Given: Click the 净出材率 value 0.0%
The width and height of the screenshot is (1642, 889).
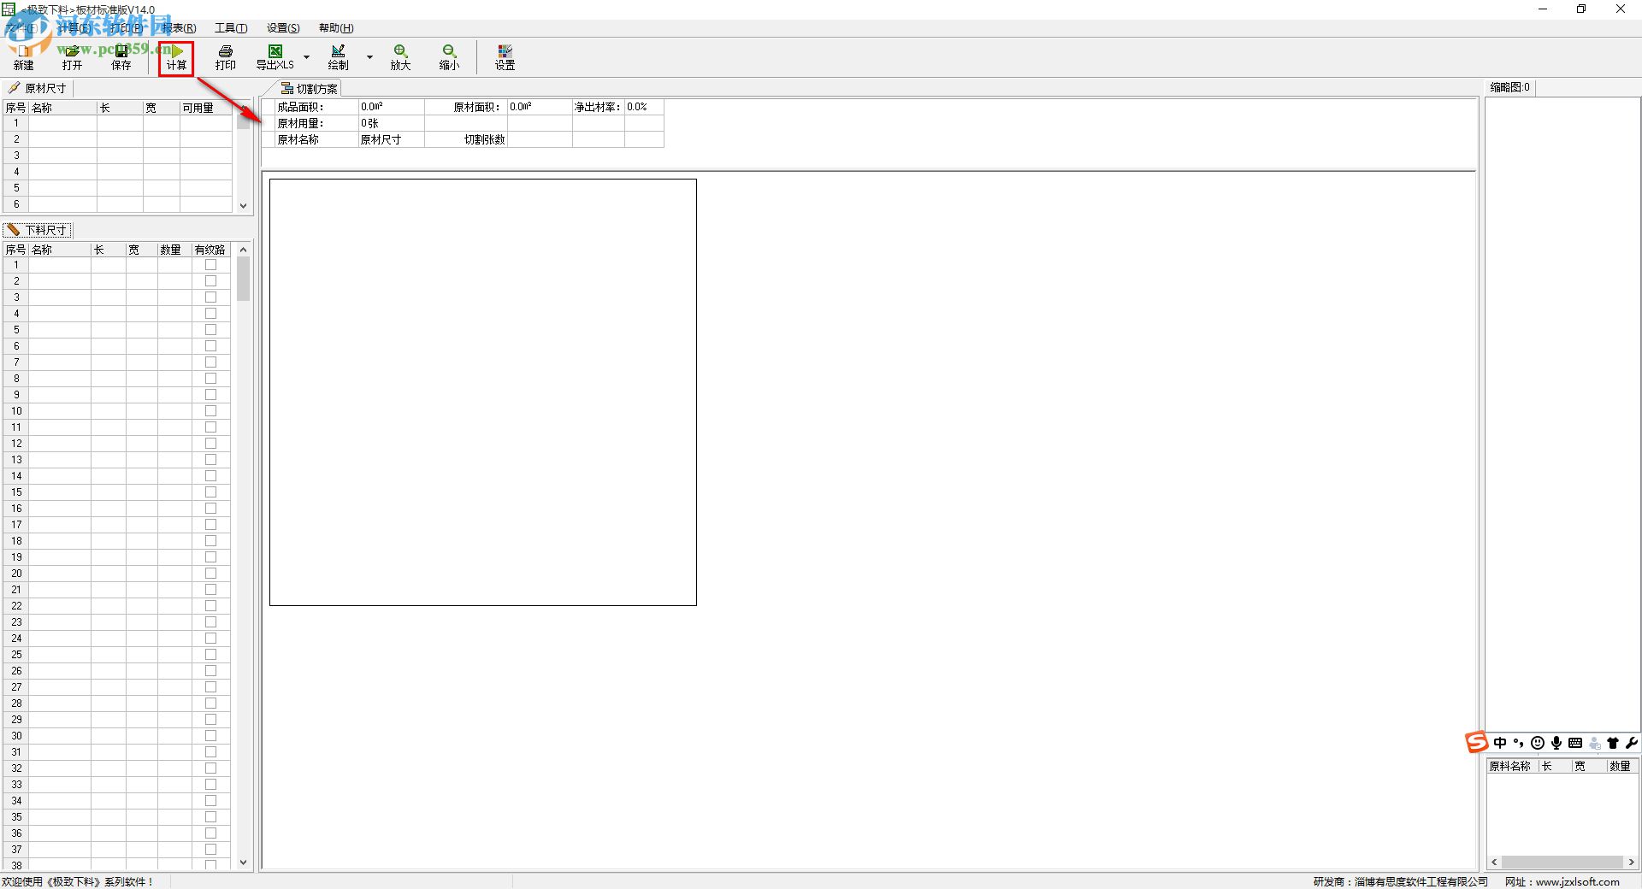Looking at the screenshot, I should pos(637,107).
